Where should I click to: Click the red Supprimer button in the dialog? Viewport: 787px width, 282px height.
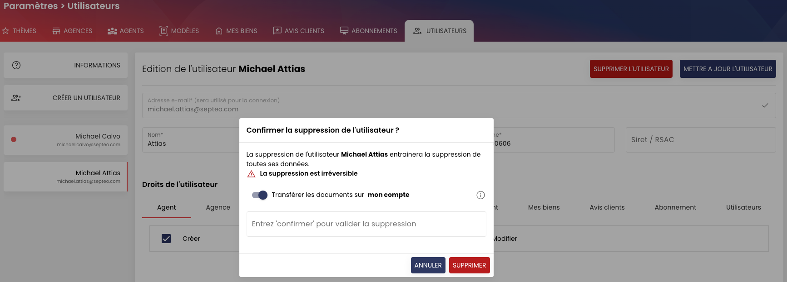point(469,265)
